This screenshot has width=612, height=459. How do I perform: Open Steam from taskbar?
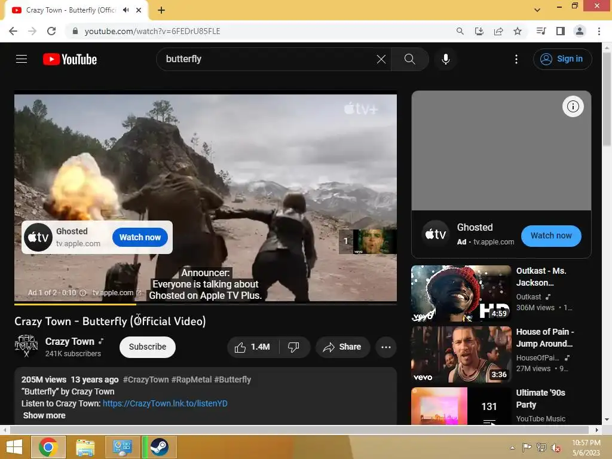pyautogui.click(x=160, y=447)
